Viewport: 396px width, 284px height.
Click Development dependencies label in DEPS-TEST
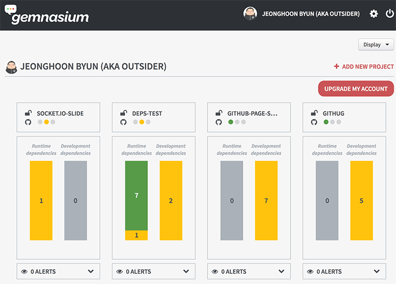(x=171, y=150)
